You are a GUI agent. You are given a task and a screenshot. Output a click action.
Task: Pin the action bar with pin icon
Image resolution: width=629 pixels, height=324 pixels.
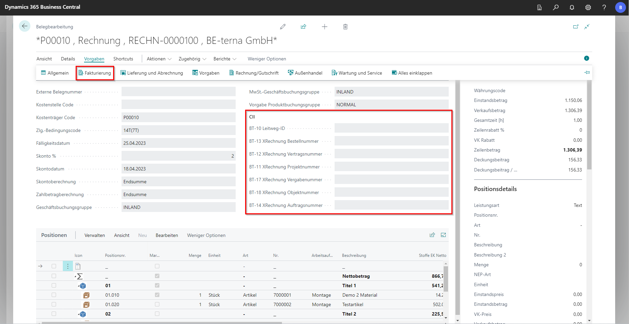pos(587,73)
